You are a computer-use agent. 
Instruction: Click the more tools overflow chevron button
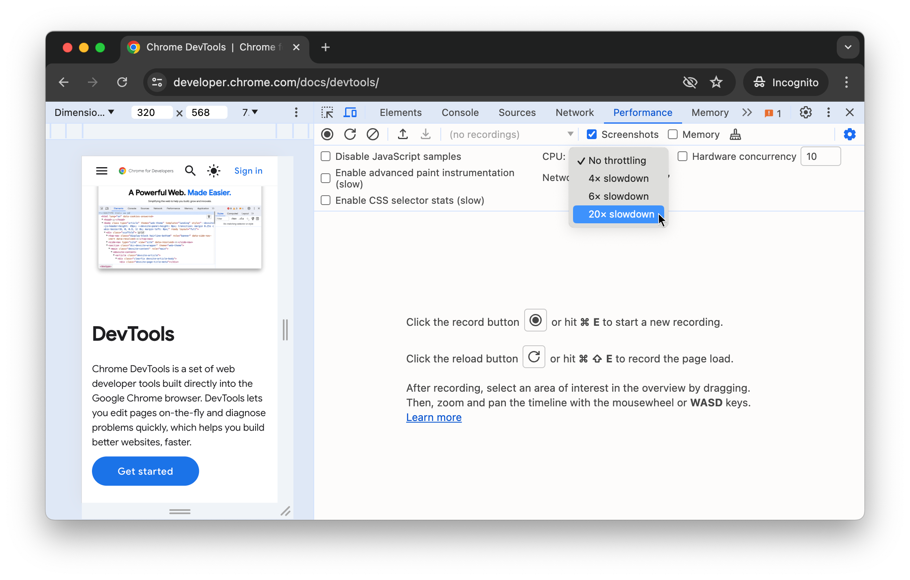[x=748, y=112]
